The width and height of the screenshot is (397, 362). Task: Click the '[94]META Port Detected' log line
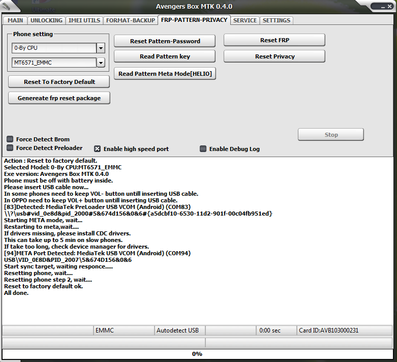click(x=97, y=253)
